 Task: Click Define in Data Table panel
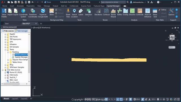point(163,10)
